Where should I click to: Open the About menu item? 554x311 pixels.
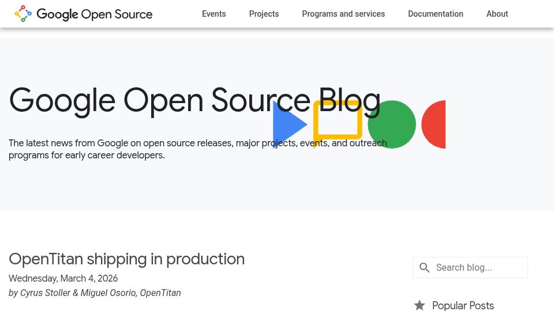[497, 14]
